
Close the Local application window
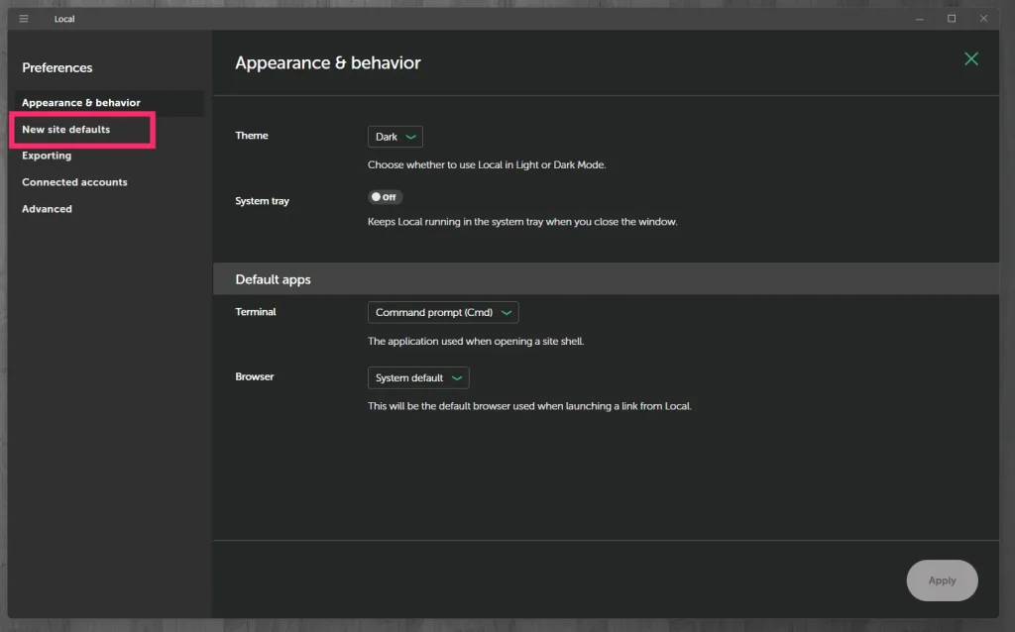click(x=983, y=19)
